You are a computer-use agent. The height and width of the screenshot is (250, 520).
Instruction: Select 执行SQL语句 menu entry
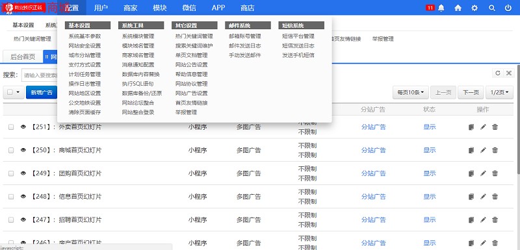pos(138,84)
